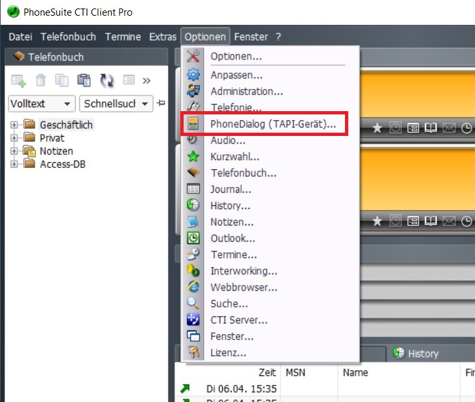Viewport: 475px width, 402px height.
Task: Click the CTI Server blue icon
Action: tap(193, 320)
